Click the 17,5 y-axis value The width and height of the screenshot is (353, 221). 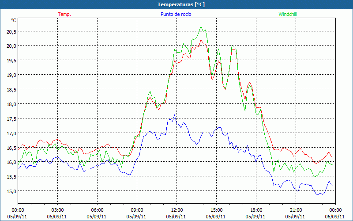pos(11,119)
